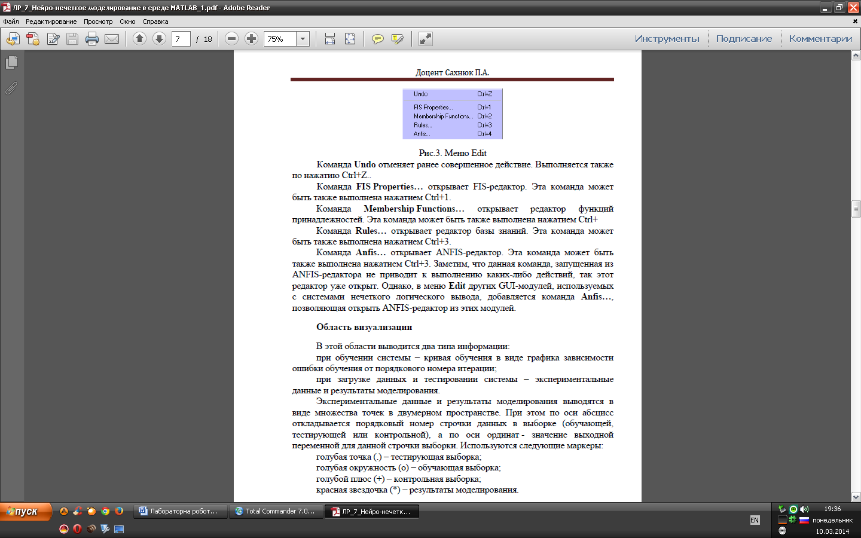Image resolution: width=861 pixels, height=538 pixels.
Task: Go to next page with down arrow
Action: tap(159, 39)
